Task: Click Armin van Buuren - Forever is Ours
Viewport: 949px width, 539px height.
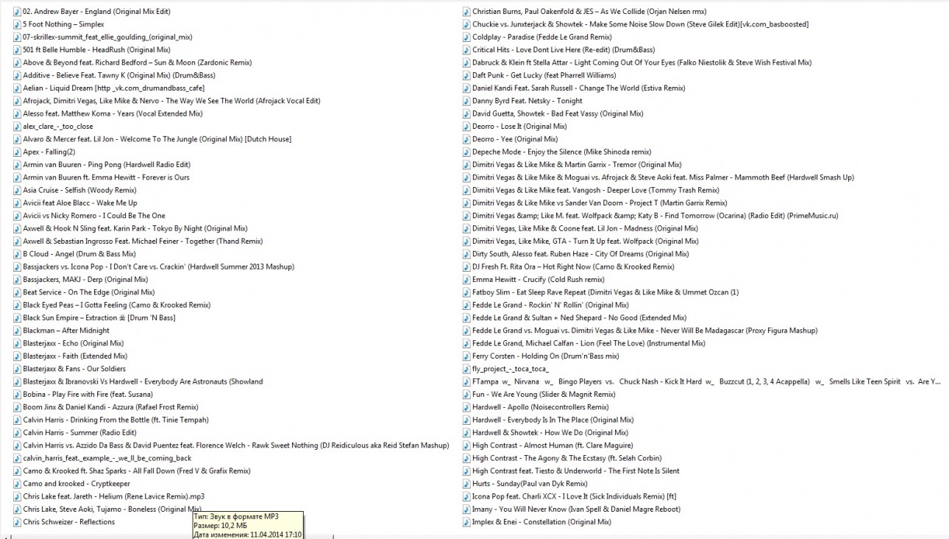Action: point(106,177)
